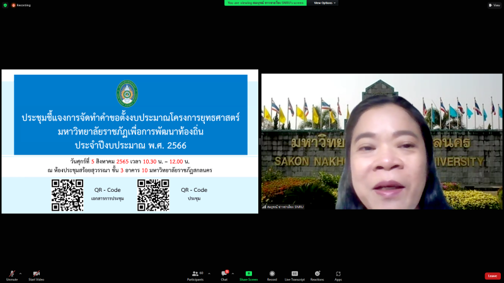This screenshot has width=504, height=283.
Task: Enable Live Transcript captions
Action: tap(294, 274)
